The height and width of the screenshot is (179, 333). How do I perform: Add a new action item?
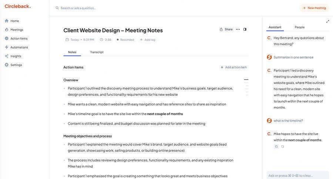[x=233, y=67]
